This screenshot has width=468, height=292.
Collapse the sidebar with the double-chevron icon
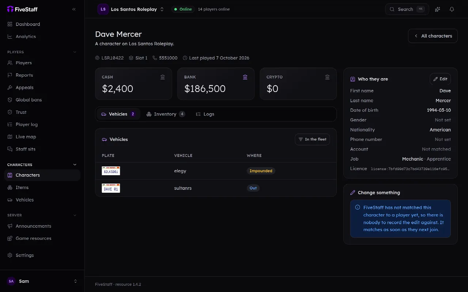(x=74, y=9)
